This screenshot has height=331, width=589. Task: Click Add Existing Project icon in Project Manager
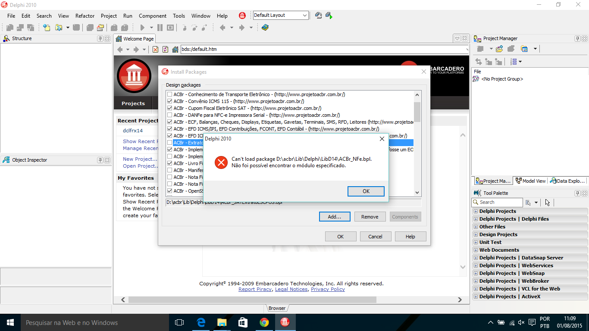click(x=500, y=49)
